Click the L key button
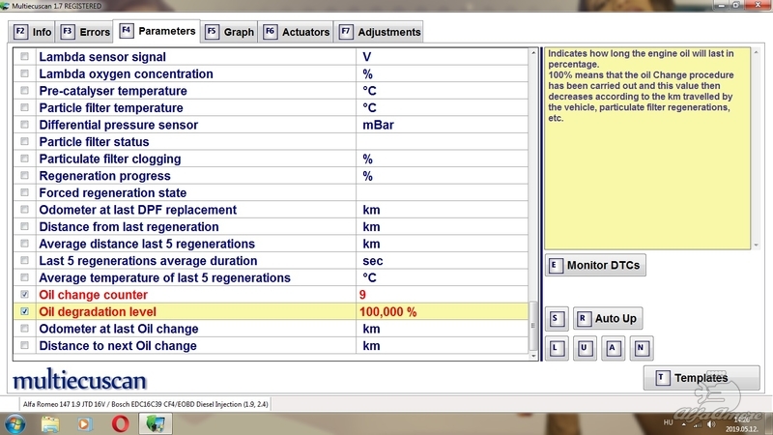The height and width of the screenshot is (435, 773). pyautogui.click(x=557, y=348)
